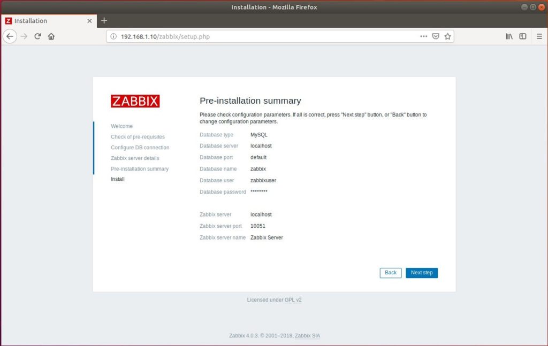Go to Configure DB connection step
The height and width of the screenshot is (346, 548).
tap(140, 148)
